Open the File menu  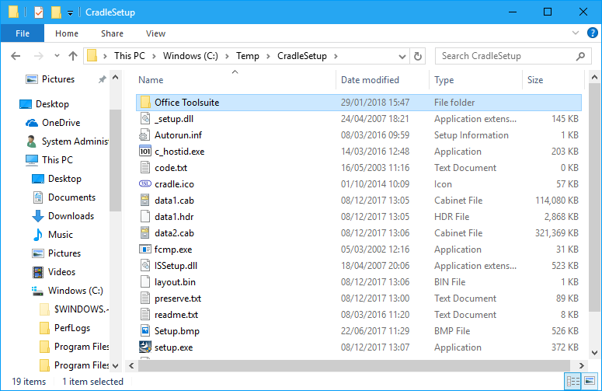coord(23,33)
